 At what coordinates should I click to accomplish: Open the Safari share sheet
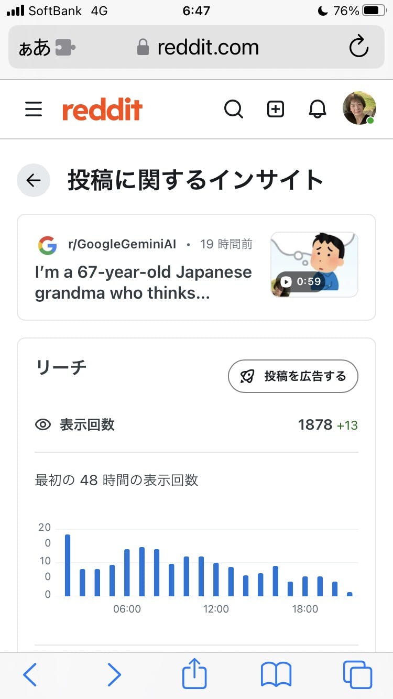point(194,673)
